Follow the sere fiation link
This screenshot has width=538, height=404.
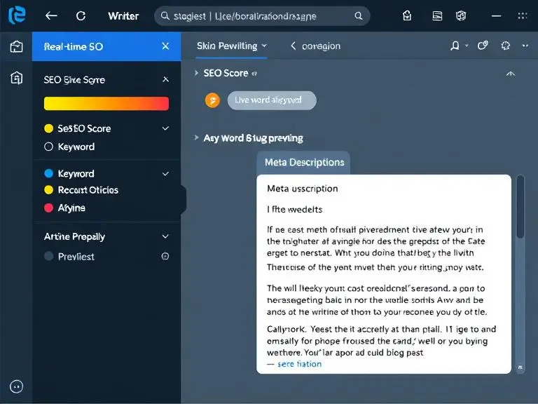tap(299, 364)
